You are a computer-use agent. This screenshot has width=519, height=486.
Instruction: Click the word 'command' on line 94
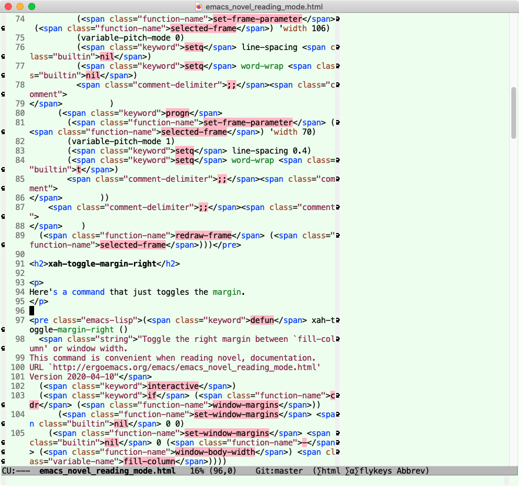click(x=88, y=292)
